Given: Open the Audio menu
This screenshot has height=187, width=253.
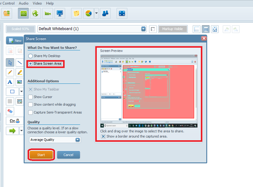Looking at the screenshot, I should (x=24, y=3).
